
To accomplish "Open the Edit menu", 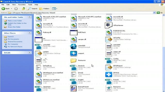I will click(x=8, y=5).
